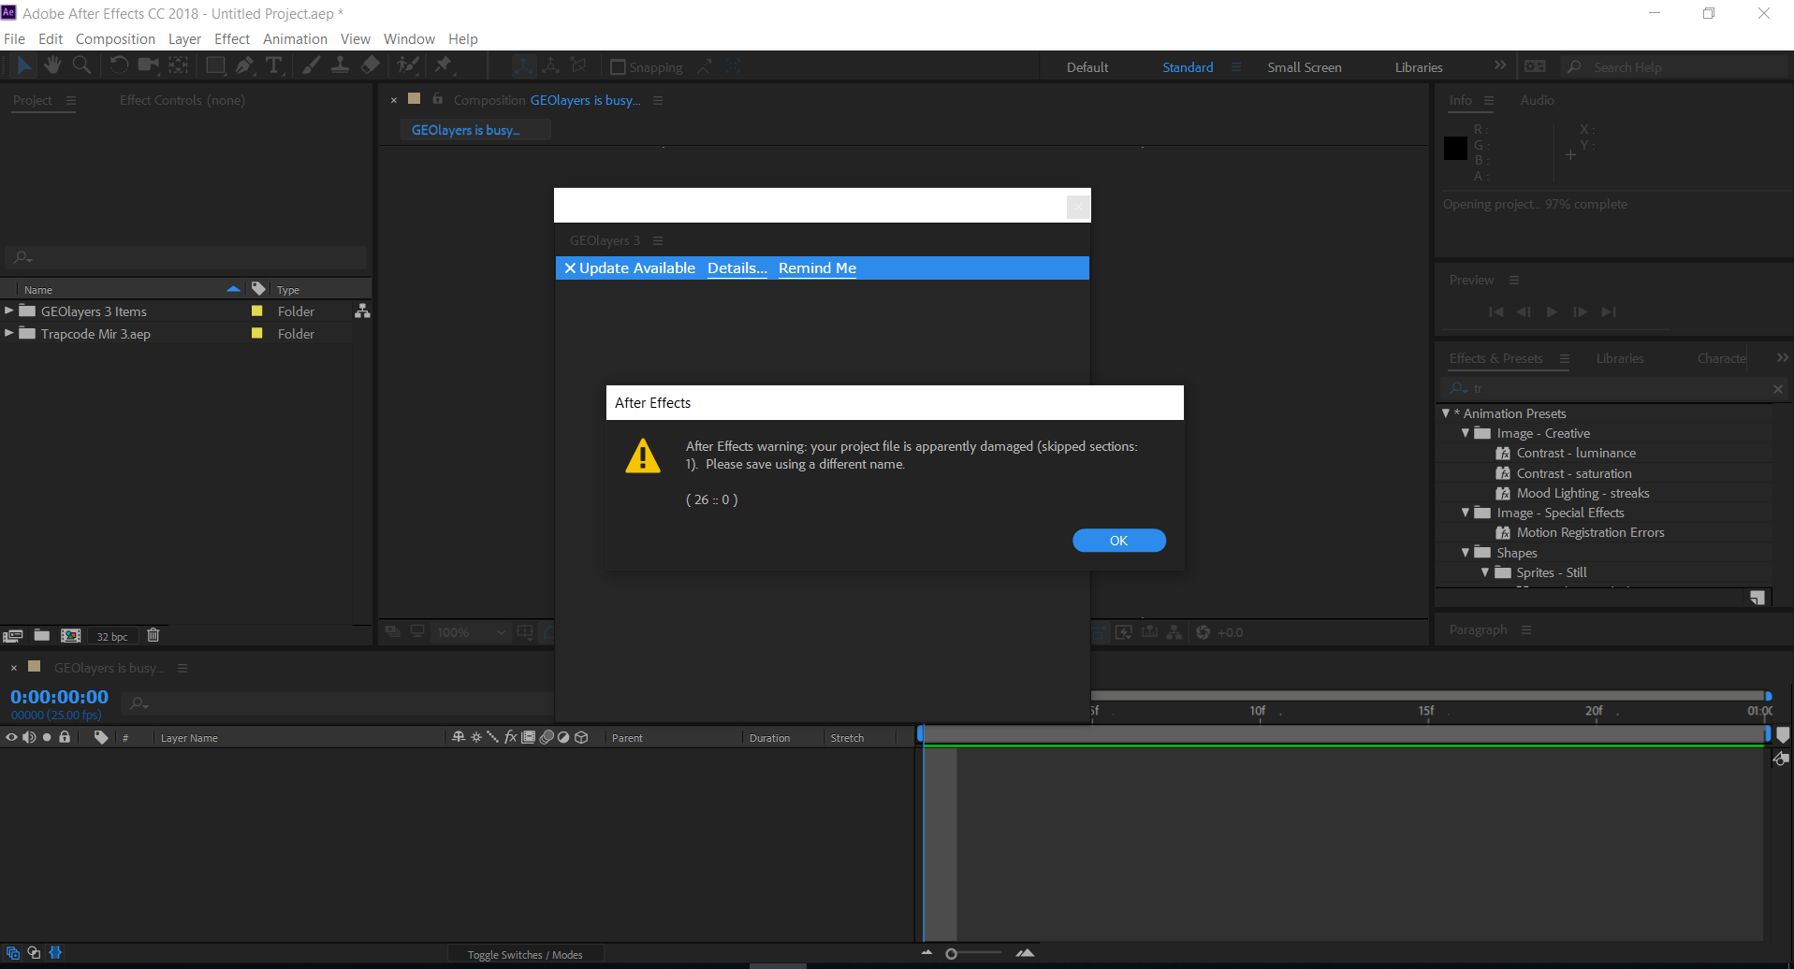The height and width of the screenshot is (969, 1794).
Task: Select the Zoom magnifier tool
Action: point(82,65)
